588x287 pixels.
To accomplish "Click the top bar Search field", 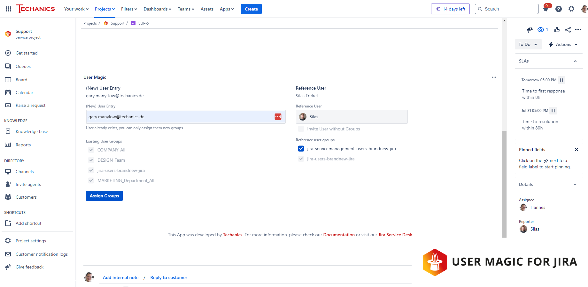I will pos(507,9).
